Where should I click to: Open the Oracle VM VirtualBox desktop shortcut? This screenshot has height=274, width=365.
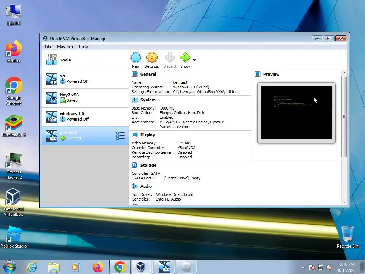(x=14, y=202)
